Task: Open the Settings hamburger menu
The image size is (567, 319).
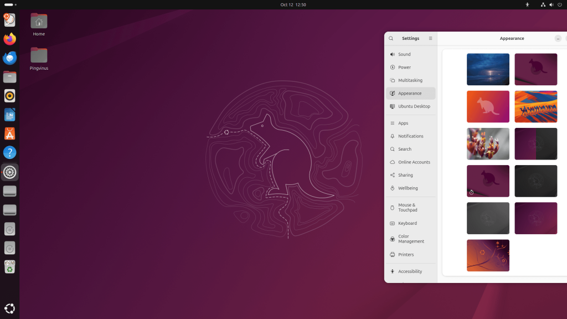Action: click(430, 38)
